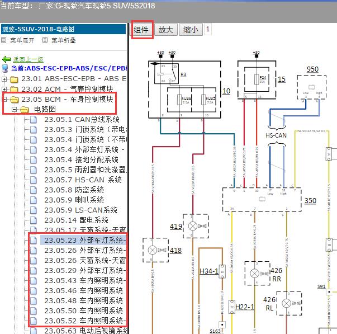Click the page number field showing 1
Screen dimensions: 337x334
point(207,29)
